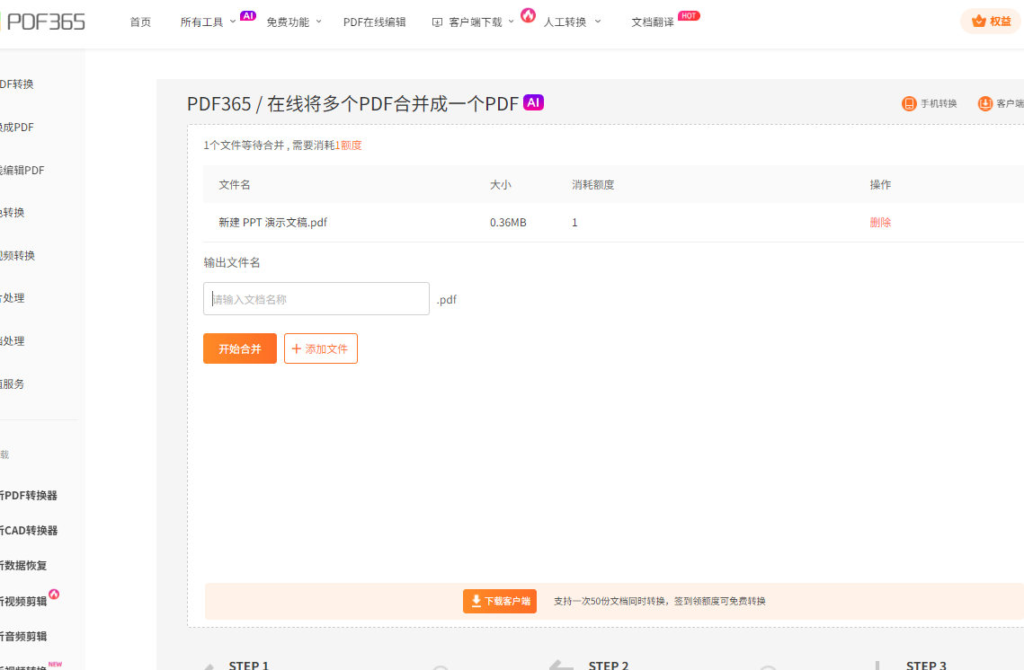
Task: Click the 权益 button
Action: 992,21
